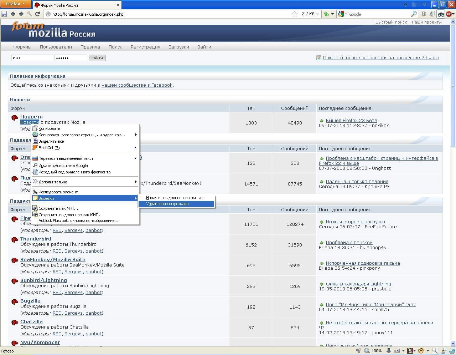Choose Сохранить как MHT... menu item
This screenshot has height=355, width=456.
85,208
